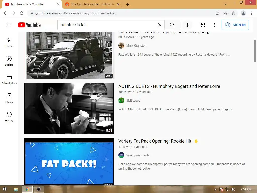Click the Action Center flag tray icon
This screenshot has height=193, width=257.
[x=221, y=189]
